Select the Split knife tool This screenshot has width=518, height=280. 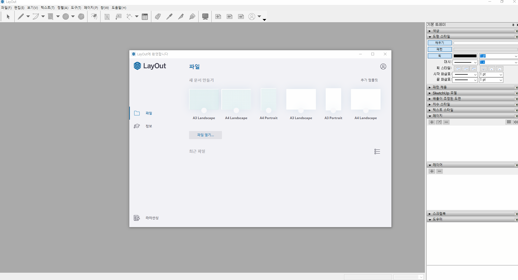click(x=181, y=17)
